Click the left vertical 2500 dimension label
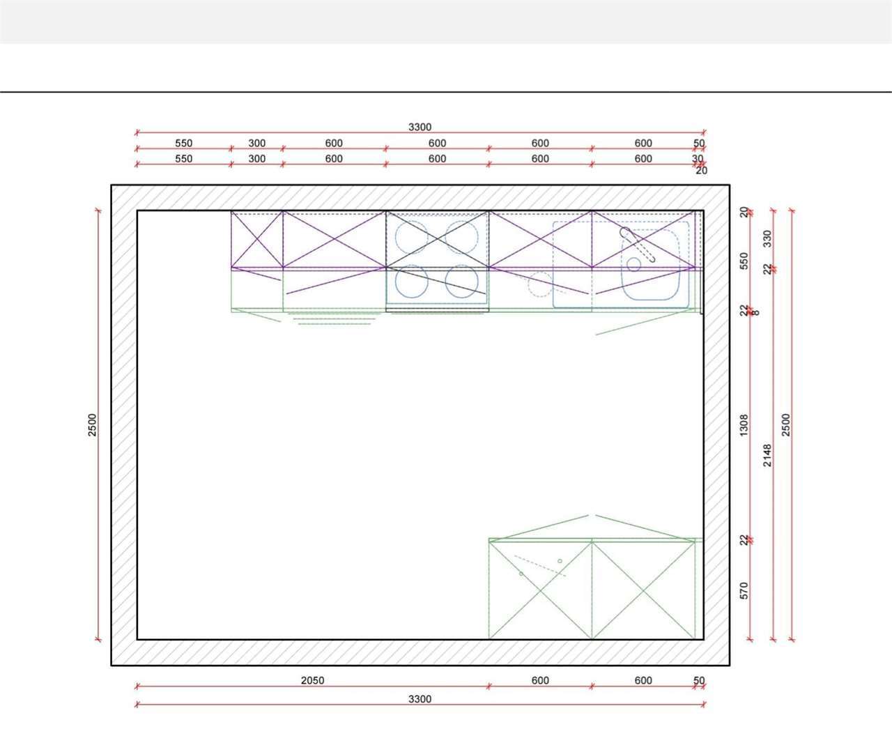Viewport: 892px width, 736px height. pyautogui.click(x=93, y=425)
